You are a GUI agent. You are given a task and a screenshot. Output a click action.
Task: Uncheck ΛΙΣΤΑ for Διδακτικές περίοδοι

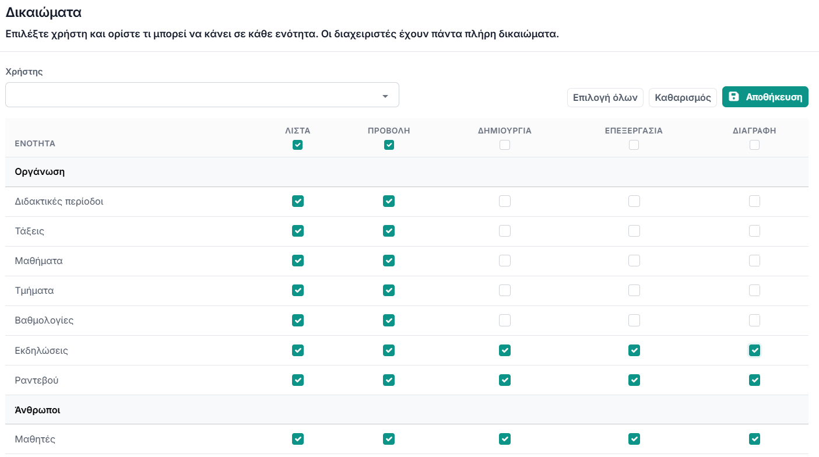[298, 201]
